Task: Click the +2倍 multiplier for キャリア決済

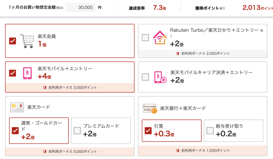Action: pos(177,80)
